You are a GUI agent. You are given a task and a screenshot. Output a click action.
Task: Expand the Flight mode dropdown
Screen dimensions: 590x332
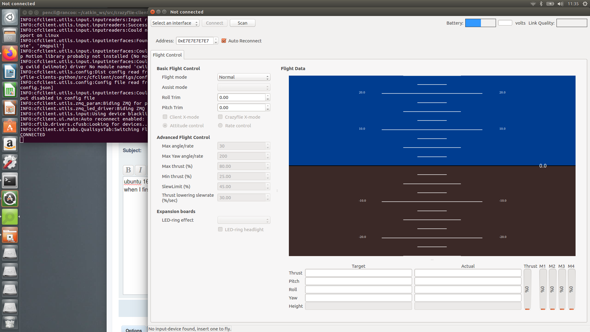(244, 77)
